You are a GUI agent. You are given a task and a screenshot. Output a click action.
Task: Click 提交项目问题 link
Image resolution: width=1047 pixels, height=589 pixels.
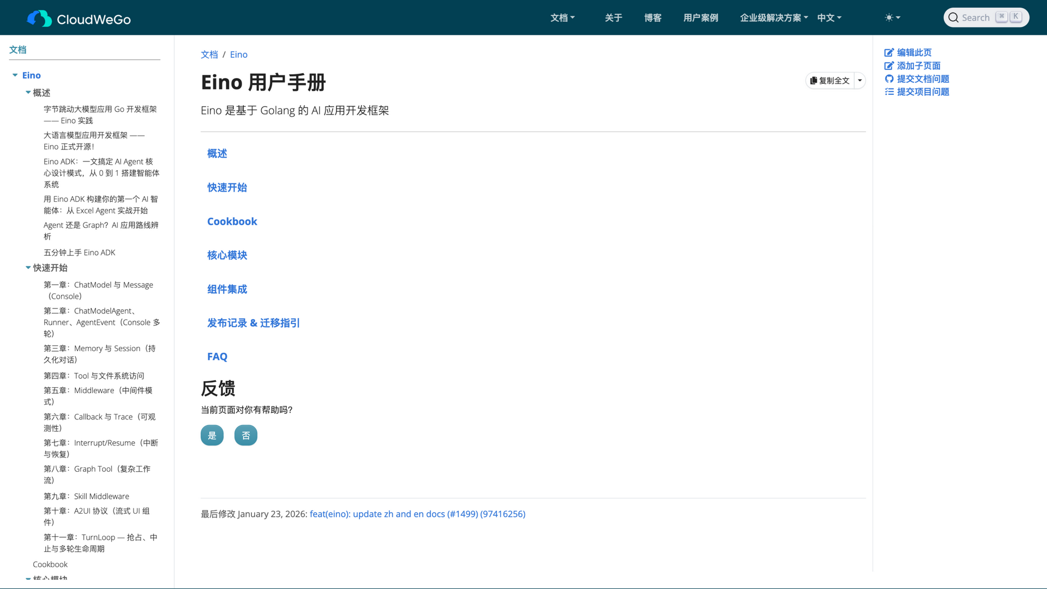(923, 92)
